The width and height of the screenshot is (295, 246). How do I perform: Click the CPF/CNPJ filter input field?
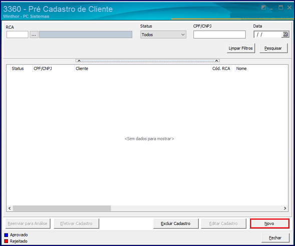click(x=219, y=35)
